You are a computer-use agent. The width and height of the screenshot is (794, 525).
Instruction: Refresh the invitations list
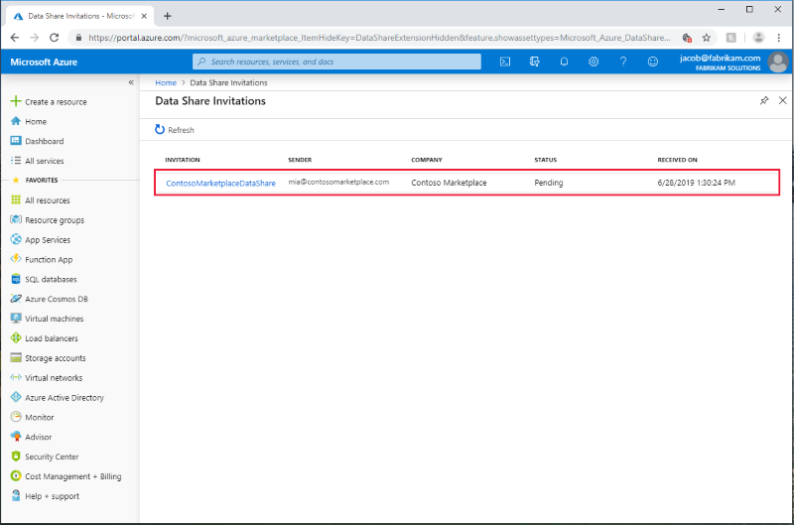(x=175, y=130)
